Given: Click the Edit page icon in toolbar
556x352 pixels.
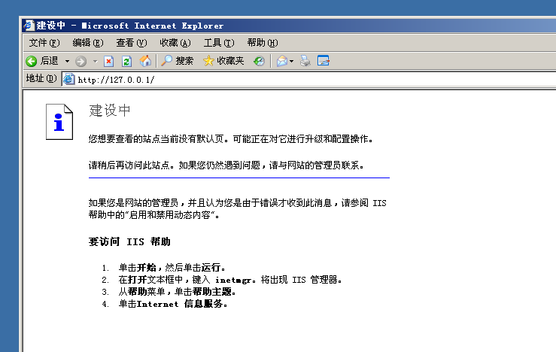Looking at the screenshot, I should click(x=324, y=61).
